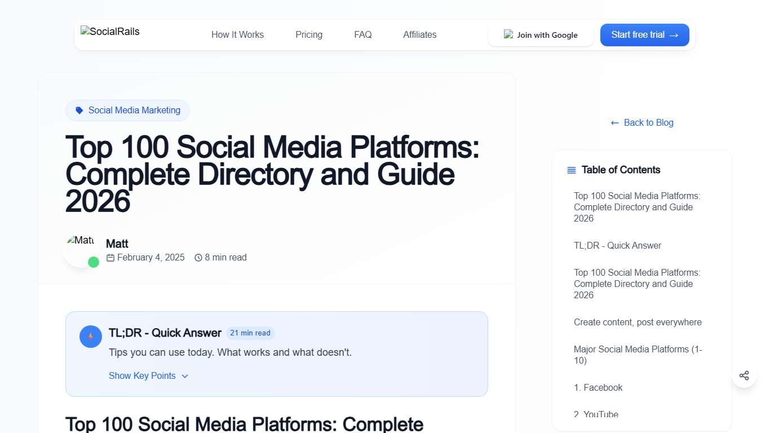Screen dimensions: 770x433
Task: Open the Pricing page from navigation
Action: [308, 34]
